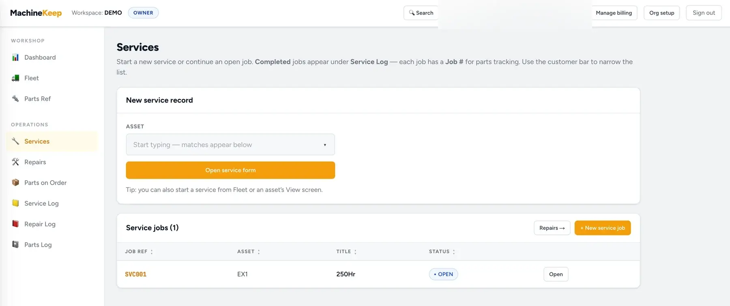The image size is (730, 306).
Task: Open the Parts Ref page
Action: click(x=52, y=99)
